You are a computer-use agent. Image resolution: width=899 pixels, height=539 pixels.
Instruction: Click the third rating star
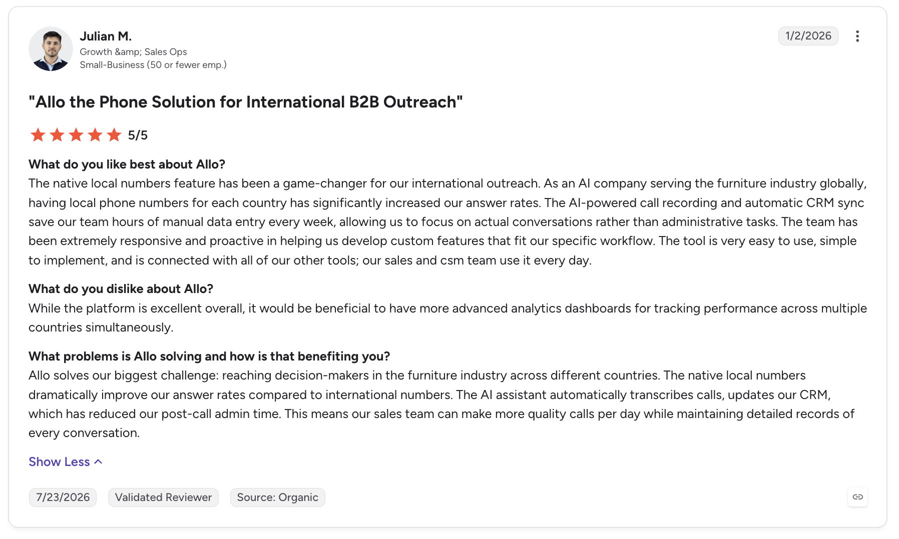(76, 135)
